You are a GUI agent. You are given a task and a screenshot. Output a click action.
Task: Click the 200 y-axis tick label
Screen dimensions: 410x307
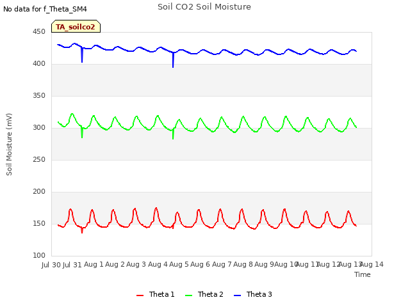(x=39, y=192)
